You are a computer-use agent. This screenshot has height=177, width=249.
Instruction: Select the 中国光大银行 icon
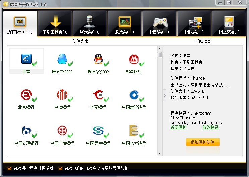pyautogui.click(x=134, y=130)
